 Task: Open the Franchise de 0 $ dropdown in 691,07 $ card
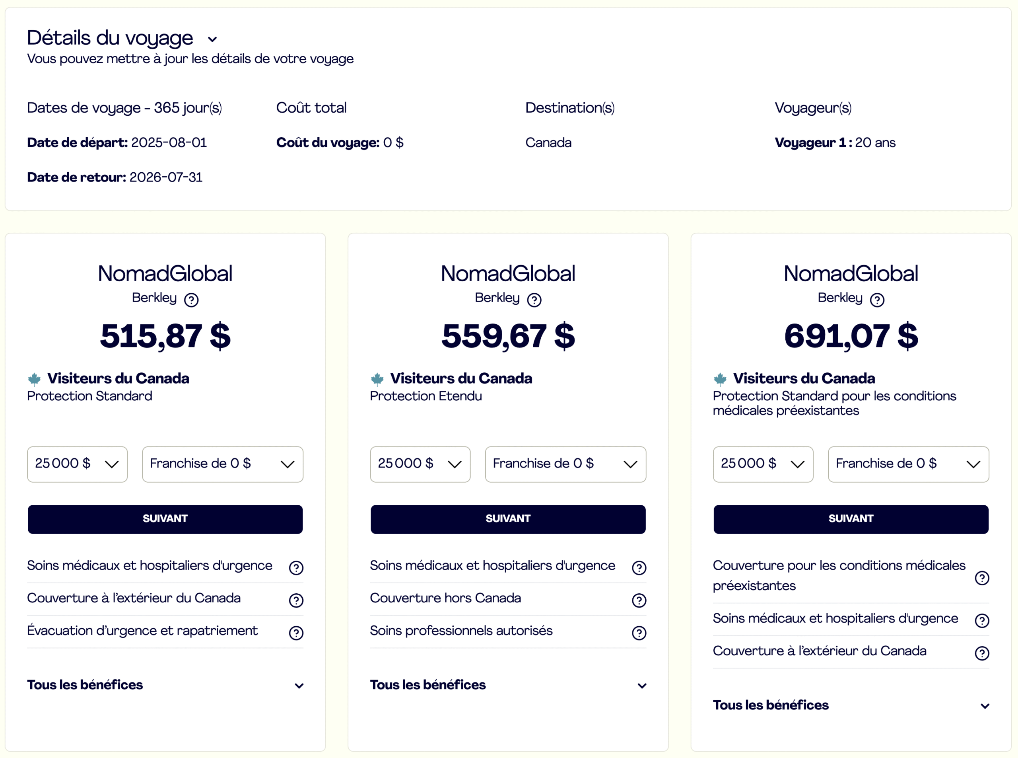tap(908, 464)
